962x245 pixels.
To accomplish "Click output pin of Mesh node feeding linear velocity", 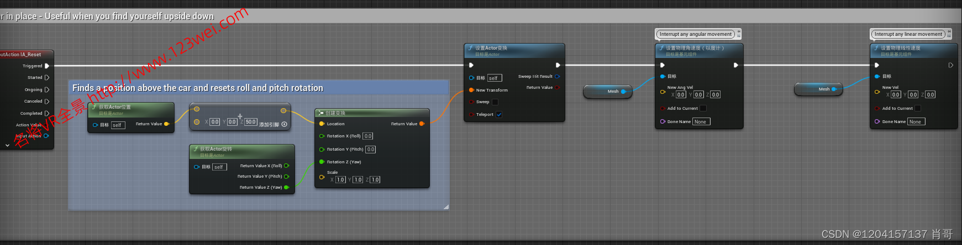I will tap(834, 89).
